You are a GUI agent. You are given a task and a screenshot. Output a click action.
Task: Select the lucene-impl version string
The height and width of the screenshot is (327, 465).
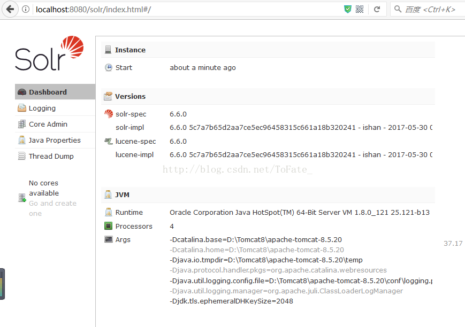(301, 154)
